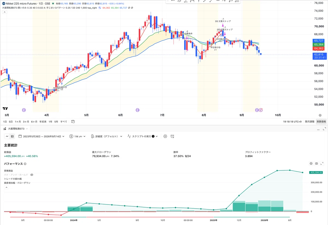The image size is (328, 225).
Task: Click the contract roll marker in March
Action: 24,110
